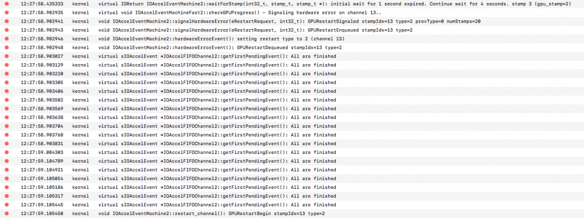This screenshot has width=584, height=218.
Task: Select the waitForStamp initial wait expired message
Action: [x=335, y=3]
